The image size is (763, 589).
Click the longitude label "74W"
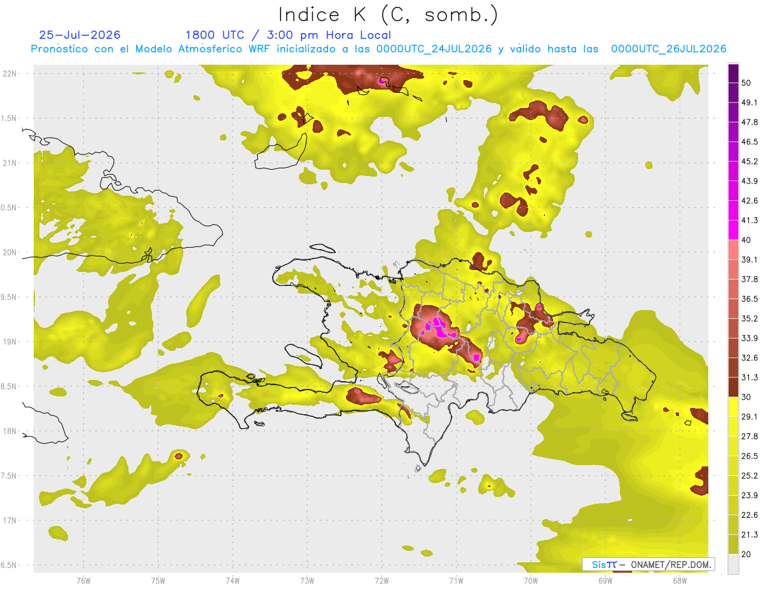click(x=233, y=581)
